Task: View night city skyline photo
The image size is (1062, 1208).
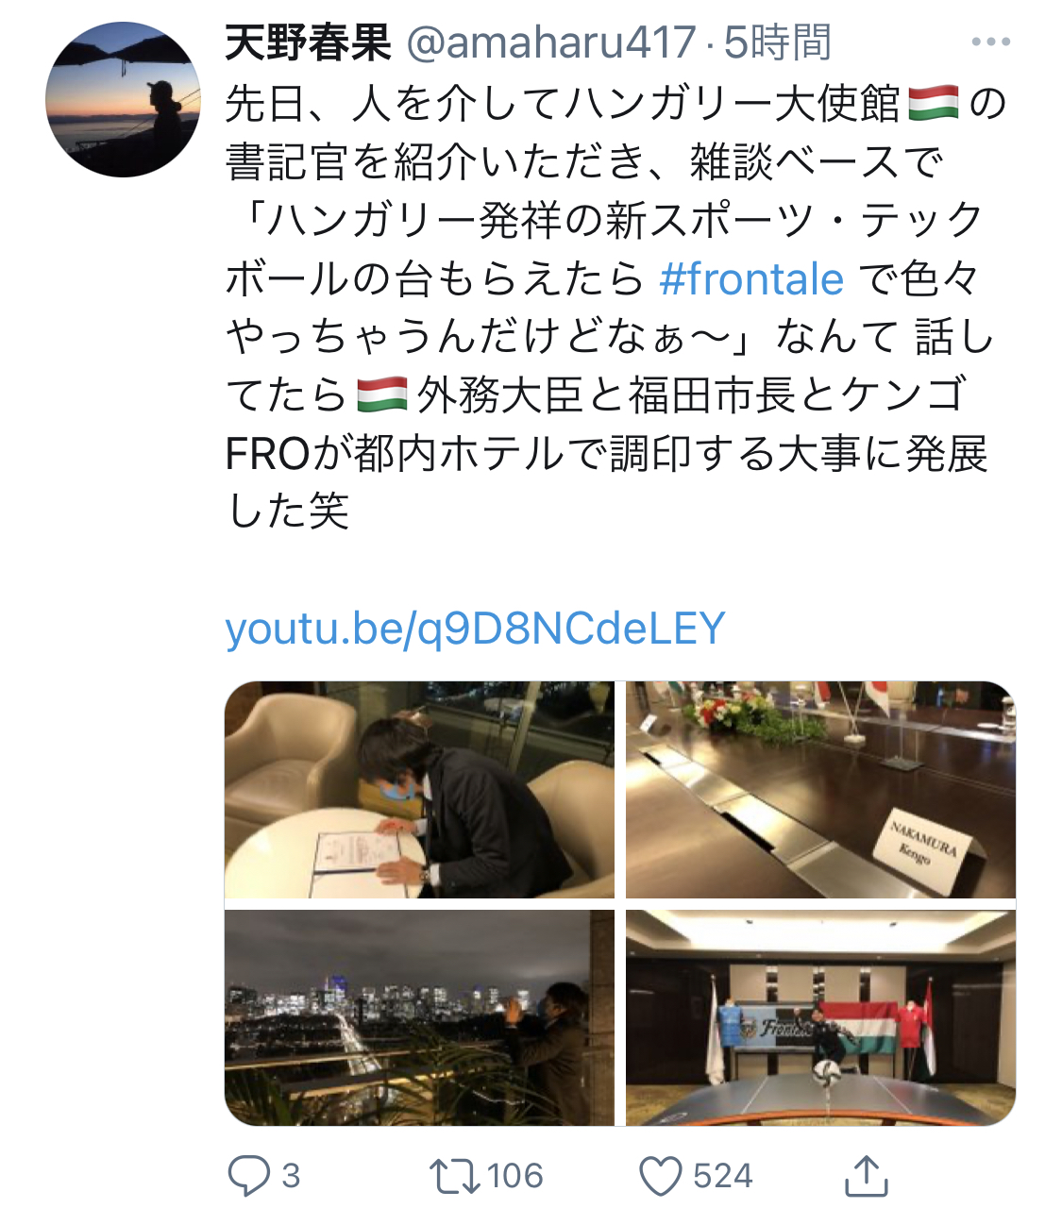Action: click(419, 1017)
